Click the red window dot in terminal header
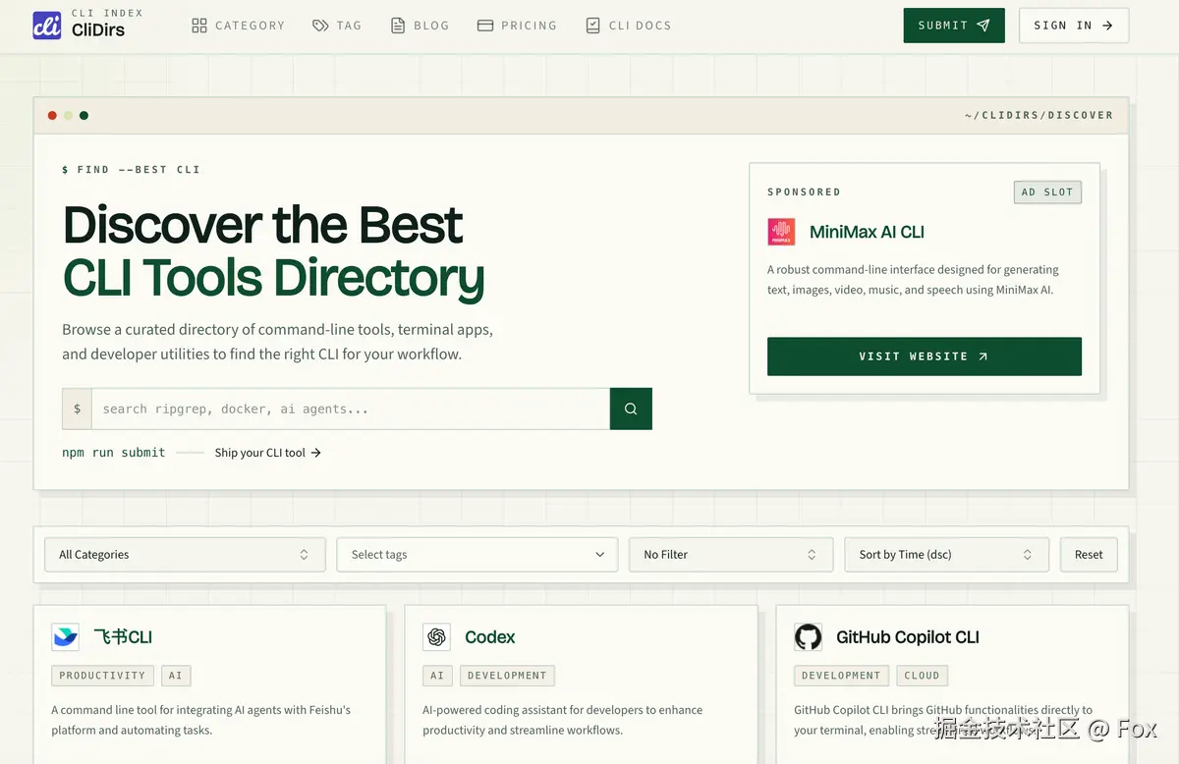 click(x=52, y=116)
